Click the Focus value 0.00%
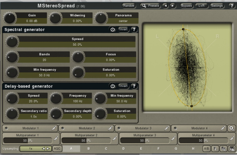This screenshot has height=155, width=237. (x=111, y=60)
